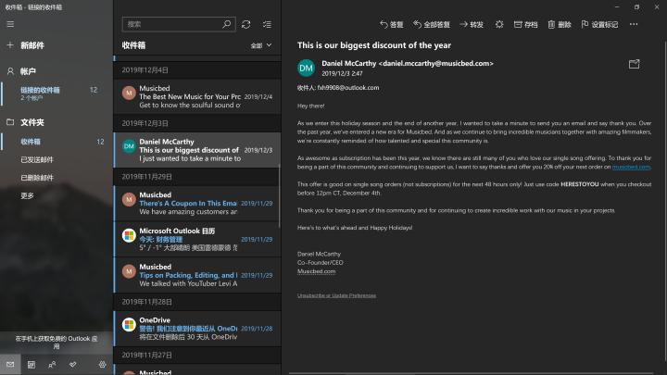The image size is (667, 375).
Task: Click the reading pane horizontal scrollbar
Action: 471,373
